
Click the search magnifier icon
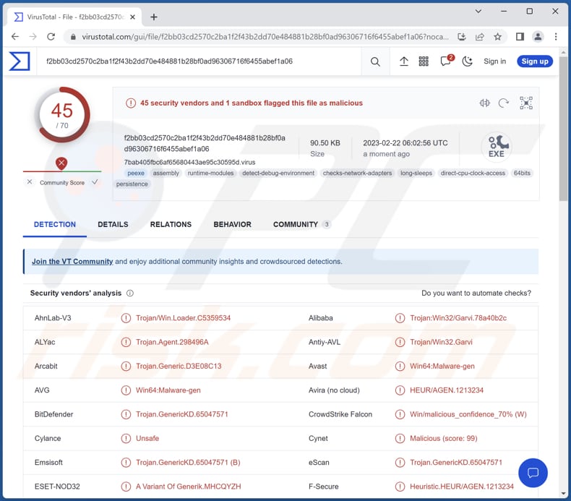(x=375, y=61)
